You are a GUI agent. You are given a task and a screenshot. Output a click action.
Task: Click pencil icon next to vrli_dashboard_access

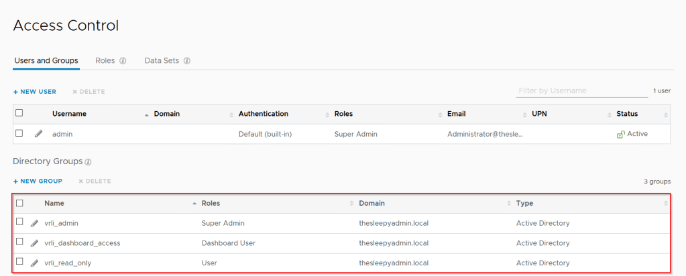(34, 243)
